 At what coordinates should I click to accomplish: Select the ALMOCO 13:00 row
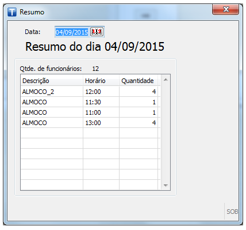pyautogui.click(x=90, y=123)
